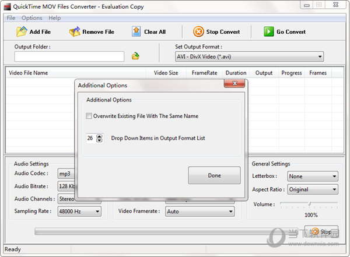Viewport: 350px width, 257px height.
Task: Click the drop down items number field
Action: click(x=91, y=138)
